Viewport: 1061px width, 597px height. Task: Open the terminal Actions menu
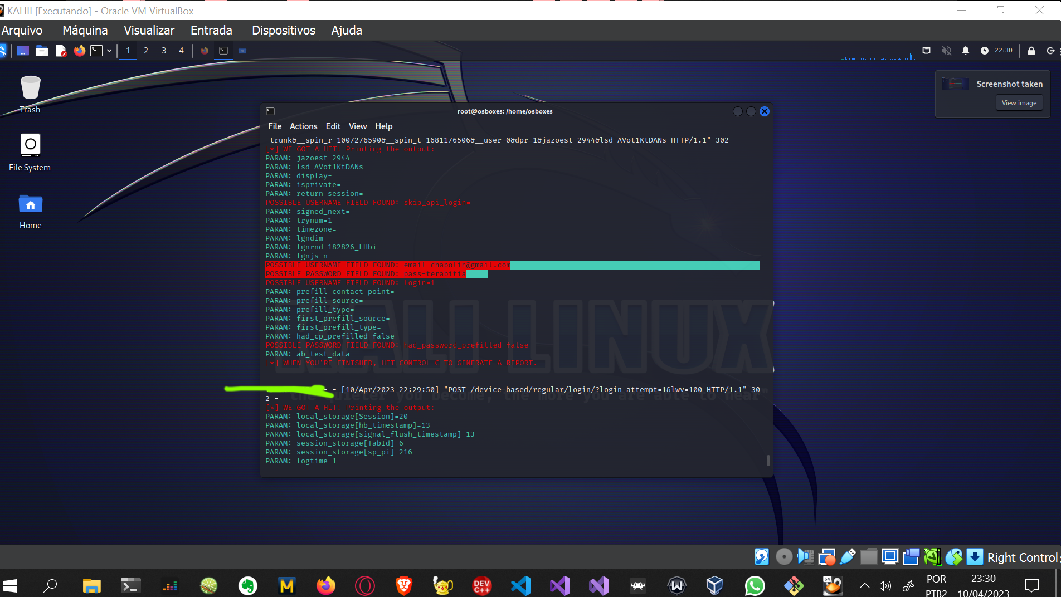click(303, 126)
